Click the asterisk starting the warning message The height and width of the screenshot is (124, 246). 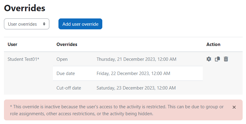coord(11,106)
